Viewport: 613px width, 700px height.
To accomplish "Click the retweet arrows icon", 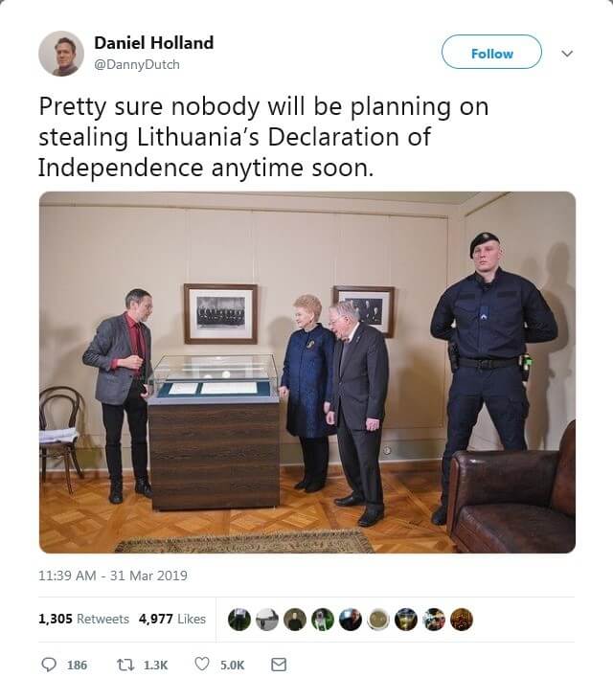I will [125, 665].
